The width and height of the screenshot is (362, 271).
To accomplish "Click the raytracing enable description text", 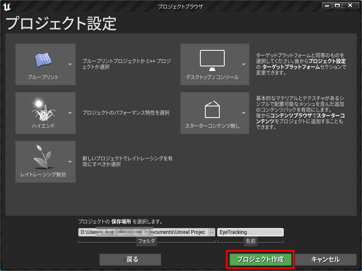I will (127, 161).
